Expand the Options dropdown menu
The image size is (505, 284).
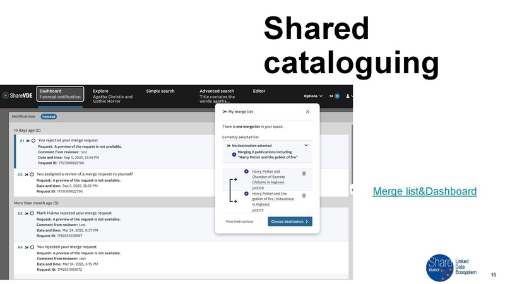point(313,96)
